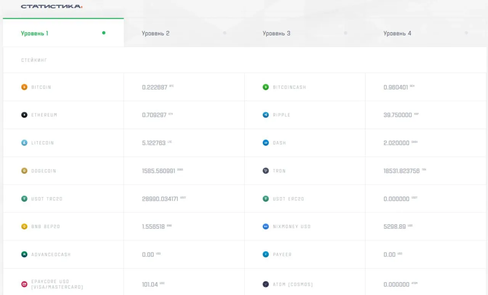Screen dimensions: 488x295
Task: Click the PAYEER label
Action: point(282,254)
